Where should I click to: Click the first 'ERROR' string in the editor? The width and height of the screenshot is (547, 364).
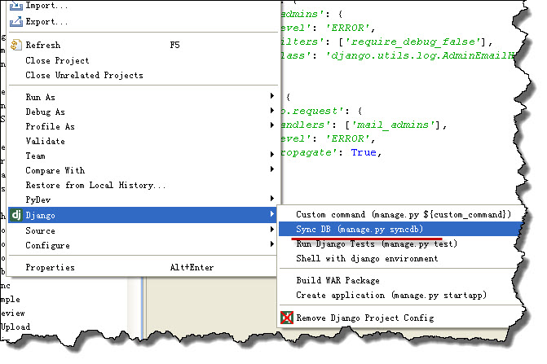[348, 28]
